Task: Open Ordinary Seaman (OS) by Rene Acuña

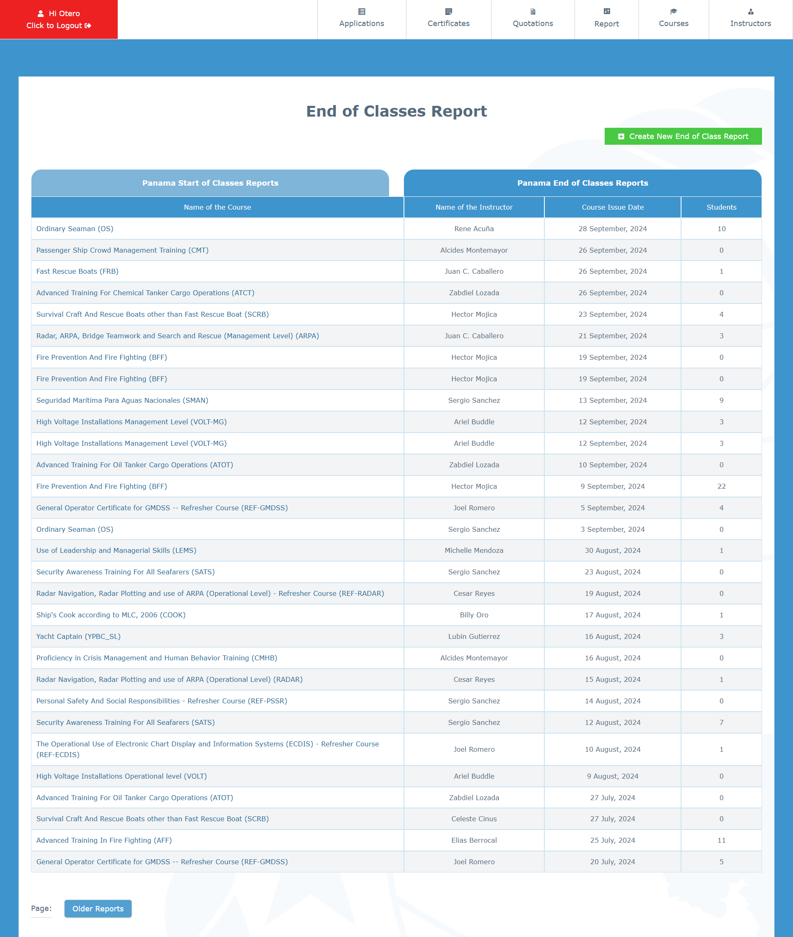Action: [75, 229]
